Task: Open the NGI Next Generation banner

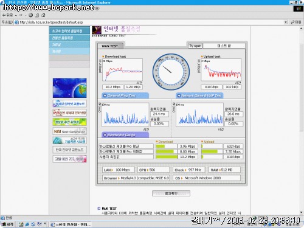Action: (x=69, y=131)
